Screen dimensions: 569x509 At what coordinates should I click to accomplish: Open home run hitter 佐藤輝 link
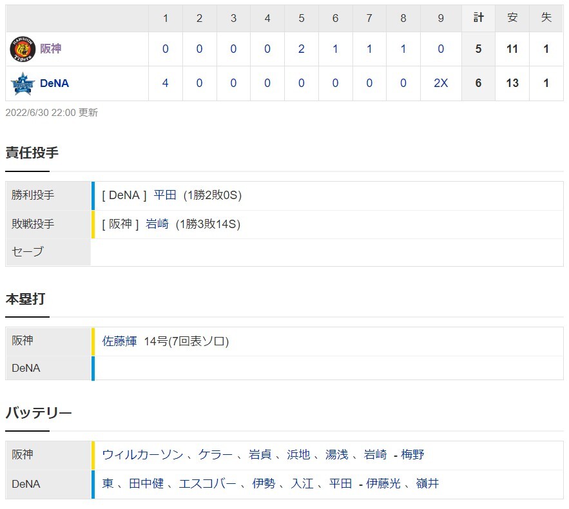[x=119, y=341]
